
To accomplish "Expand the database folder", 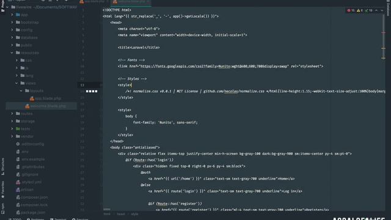I will pyautogui.click(x=12, y=37).
